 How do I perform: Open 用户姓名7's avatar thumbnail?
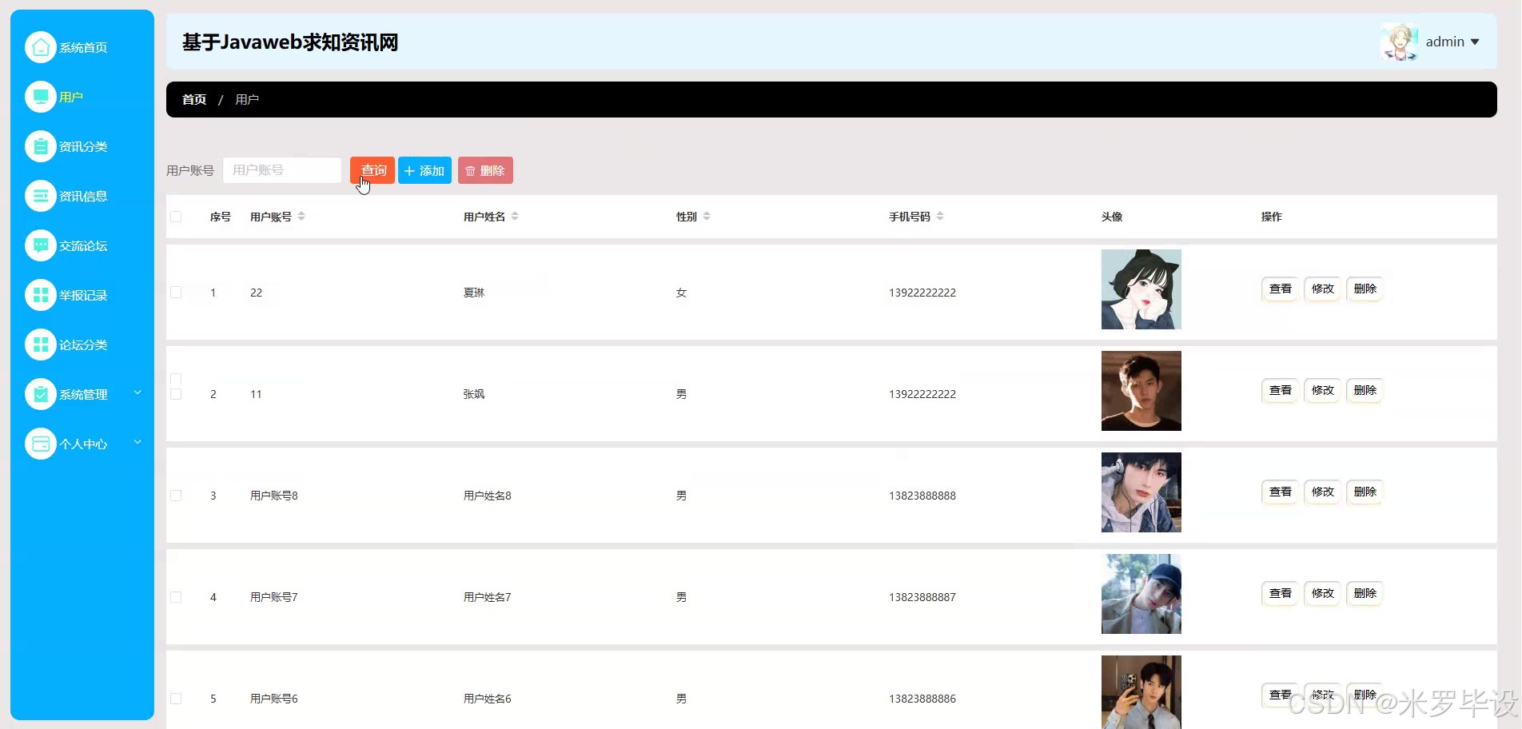[x=1141, y=594]
